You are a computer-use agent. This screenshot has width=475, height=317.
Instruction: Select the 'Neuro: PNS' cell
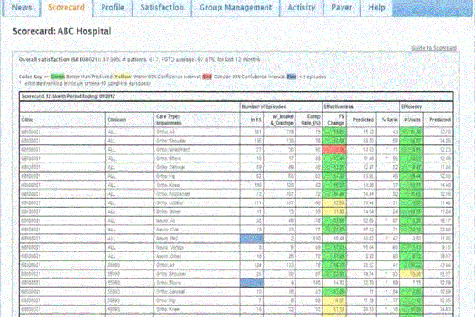pos(197,239)
